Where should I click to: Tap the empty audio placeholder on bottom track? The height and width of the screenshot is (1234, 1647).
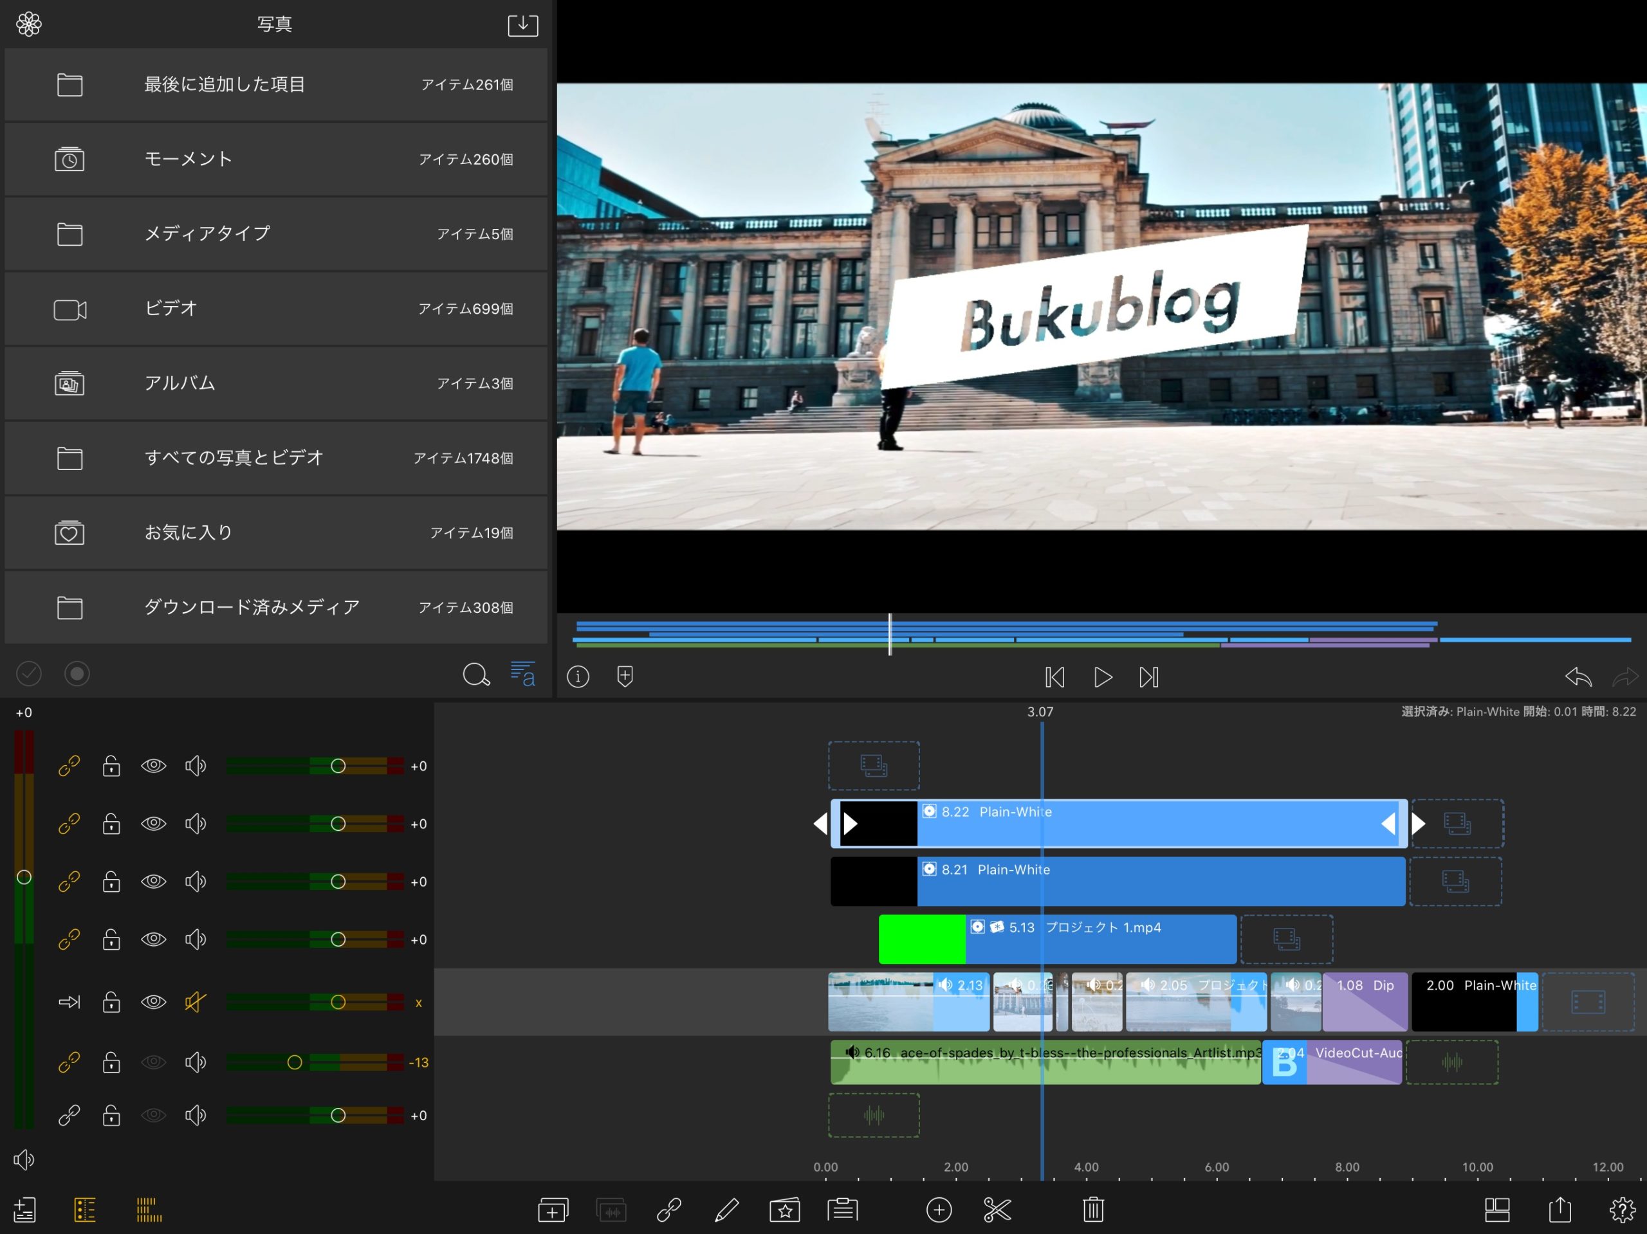point(874,1115)
